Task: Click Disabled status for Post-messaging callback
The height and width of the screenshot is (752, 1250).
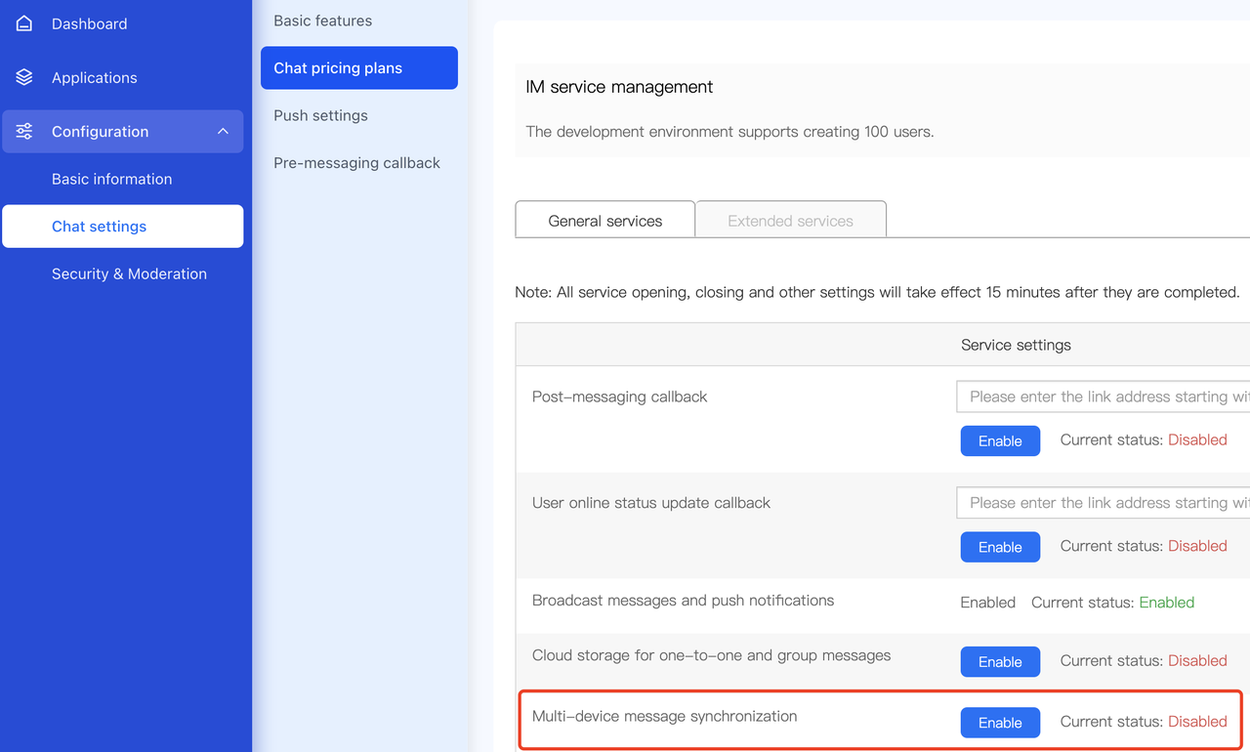Action: 1197,440
